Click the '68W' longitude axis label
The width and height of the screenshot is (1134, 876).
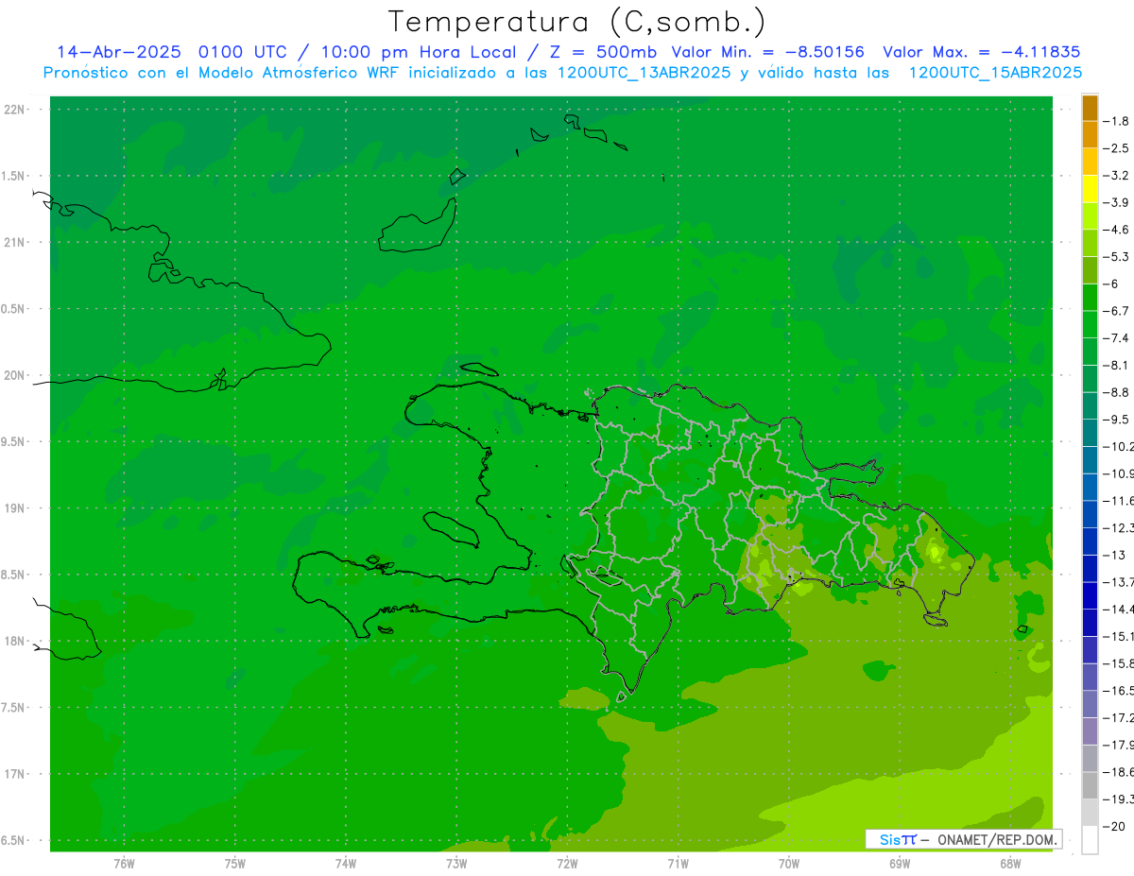[1010, 864]
